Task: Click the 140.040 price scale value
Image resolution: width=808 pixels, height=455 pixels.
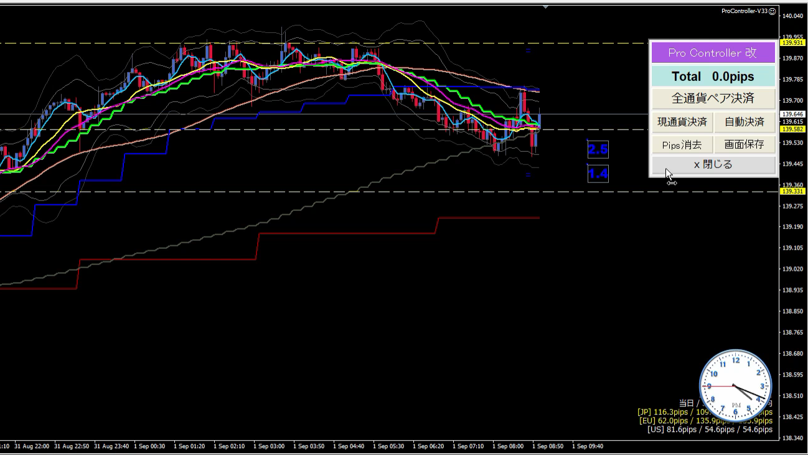Action: (x=793, y=16)
